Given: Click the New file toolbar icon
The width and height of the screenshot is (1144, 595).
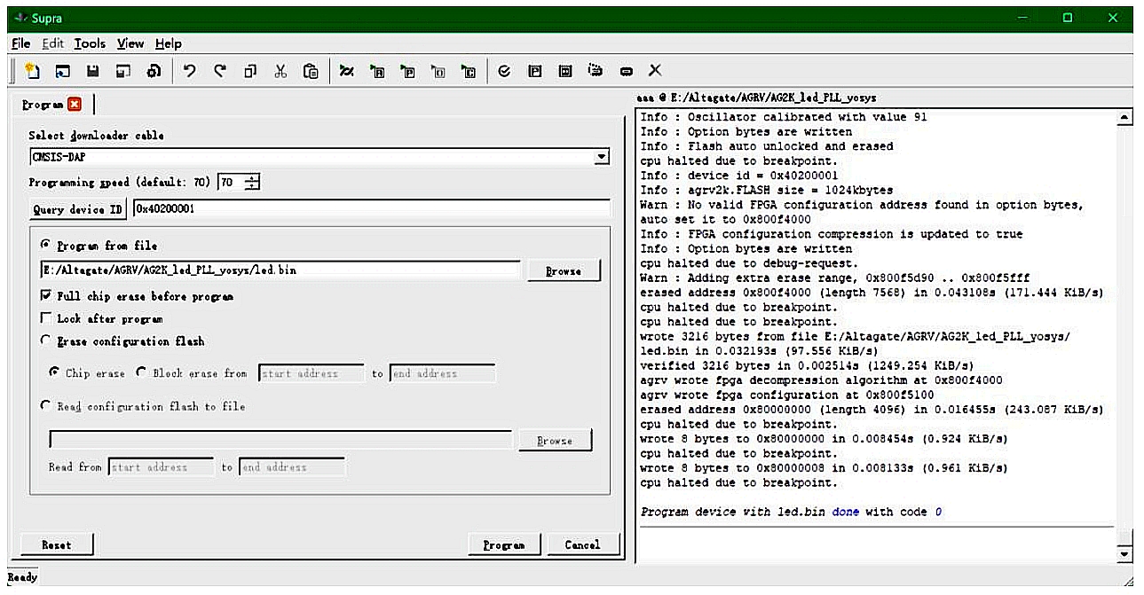Looking at the screenshot, I should pyautogui.click(x=32, y=70).
